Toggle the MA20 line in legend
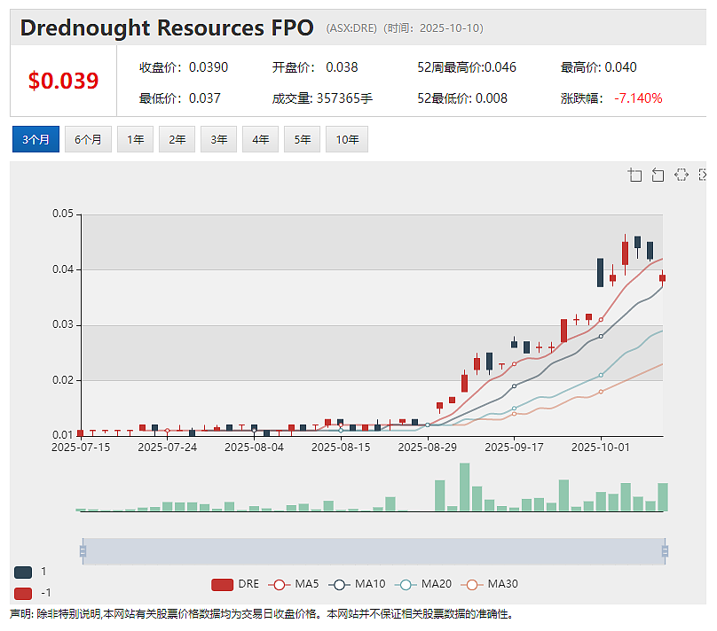 coord(423,584)
